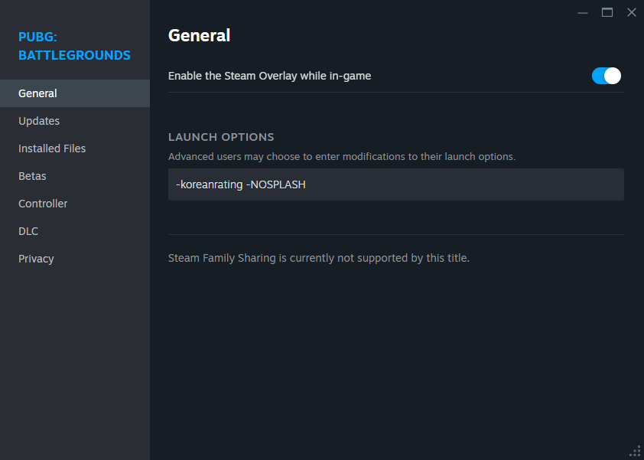Click the -NOSPLASH text in launch options
This screenshot has width=644, height=460.
276,184
